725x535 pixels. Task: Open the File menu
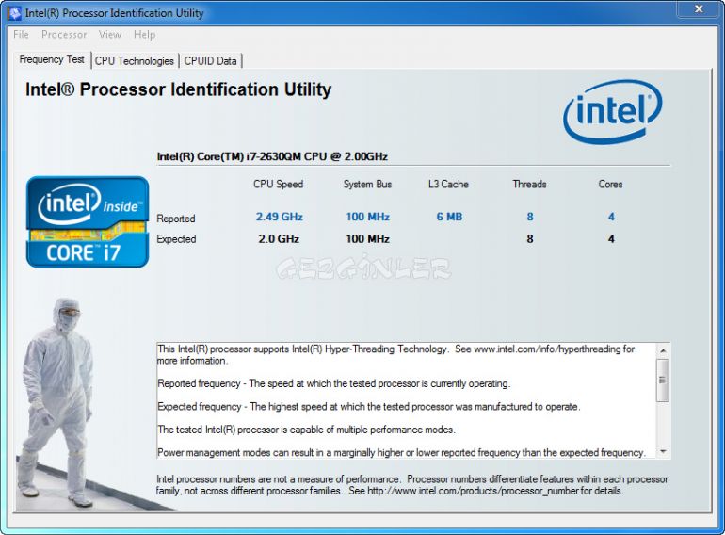pyautogui.click(x=21, y=35)
